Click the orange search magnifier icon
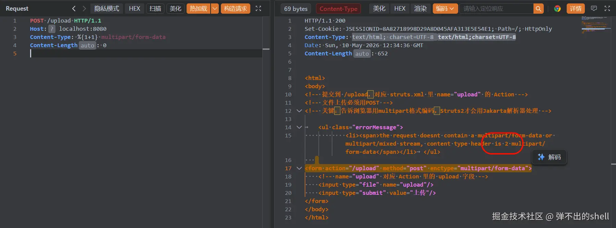 (539, 9)
